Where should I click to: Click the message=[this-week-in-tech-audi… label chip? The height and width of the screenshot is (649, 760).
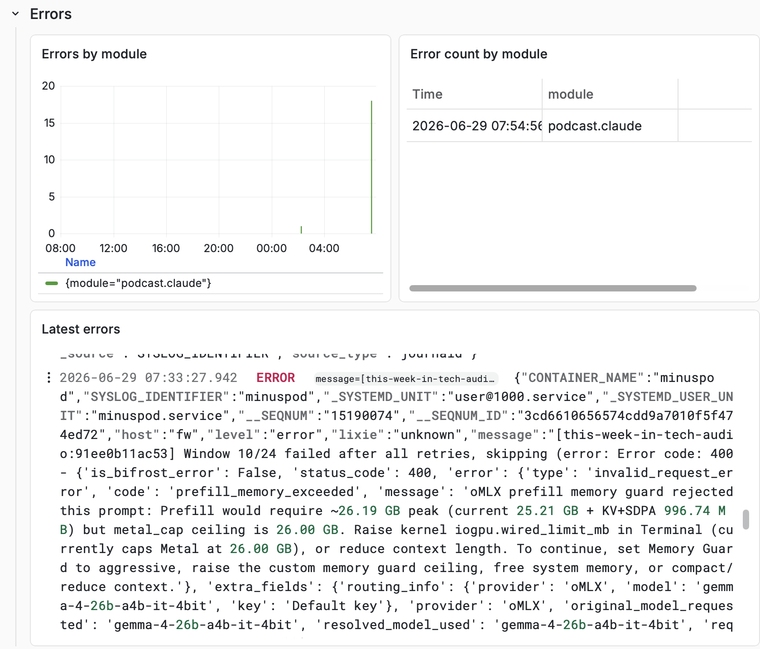click(x=406, y=378)
